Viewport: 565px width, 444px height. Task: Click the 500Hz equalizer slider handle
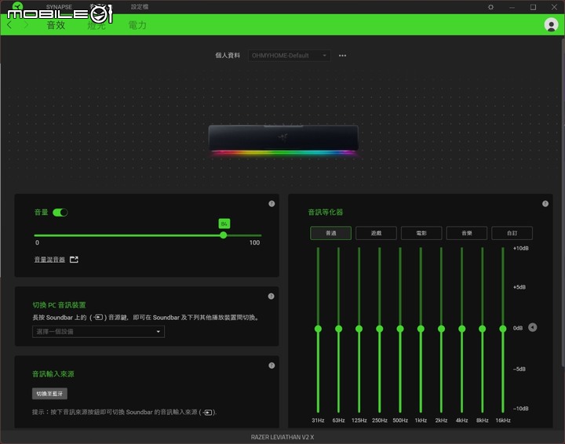tap(400, 329)
